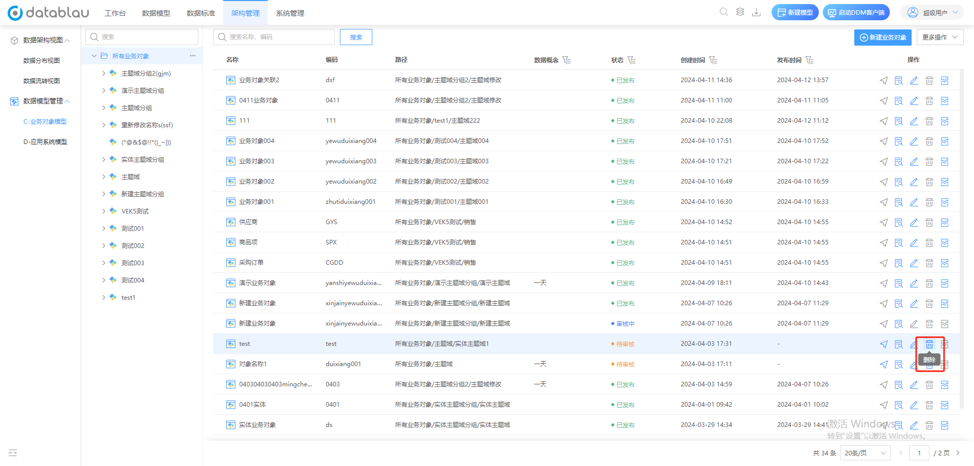Delete the 实体业务对象 row

[x=929, y=425]
